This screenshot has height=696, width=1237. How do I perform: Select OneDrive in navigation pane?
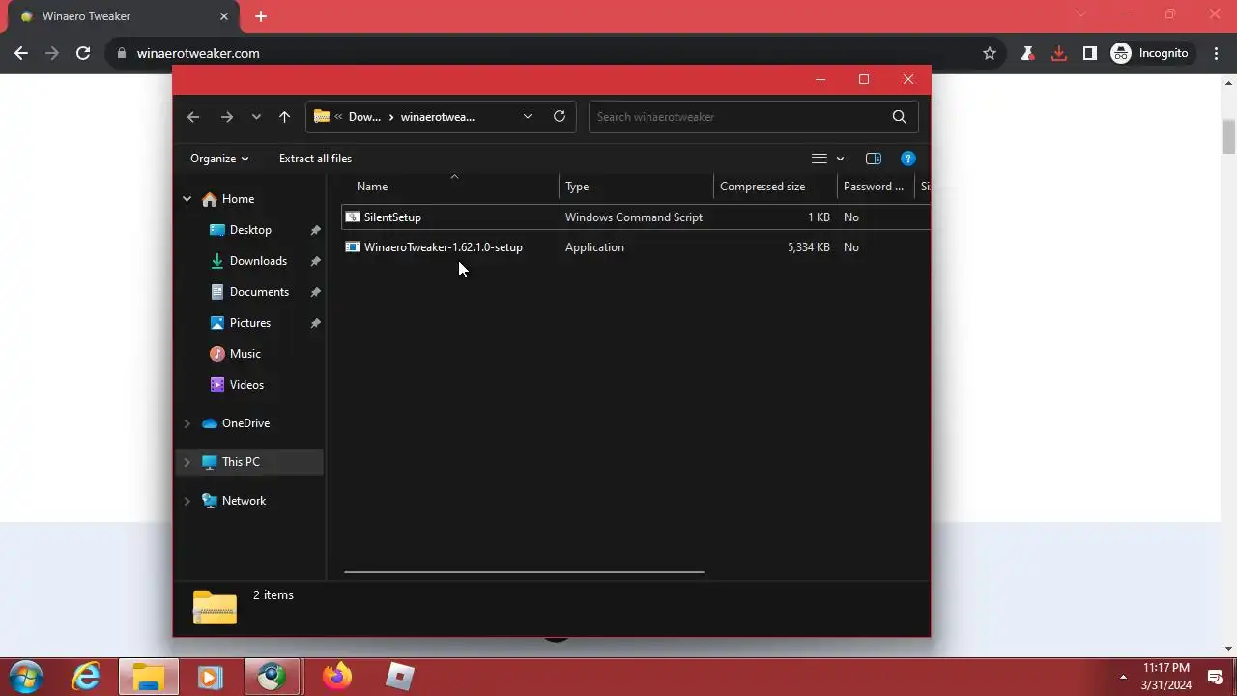click(245, 423)
